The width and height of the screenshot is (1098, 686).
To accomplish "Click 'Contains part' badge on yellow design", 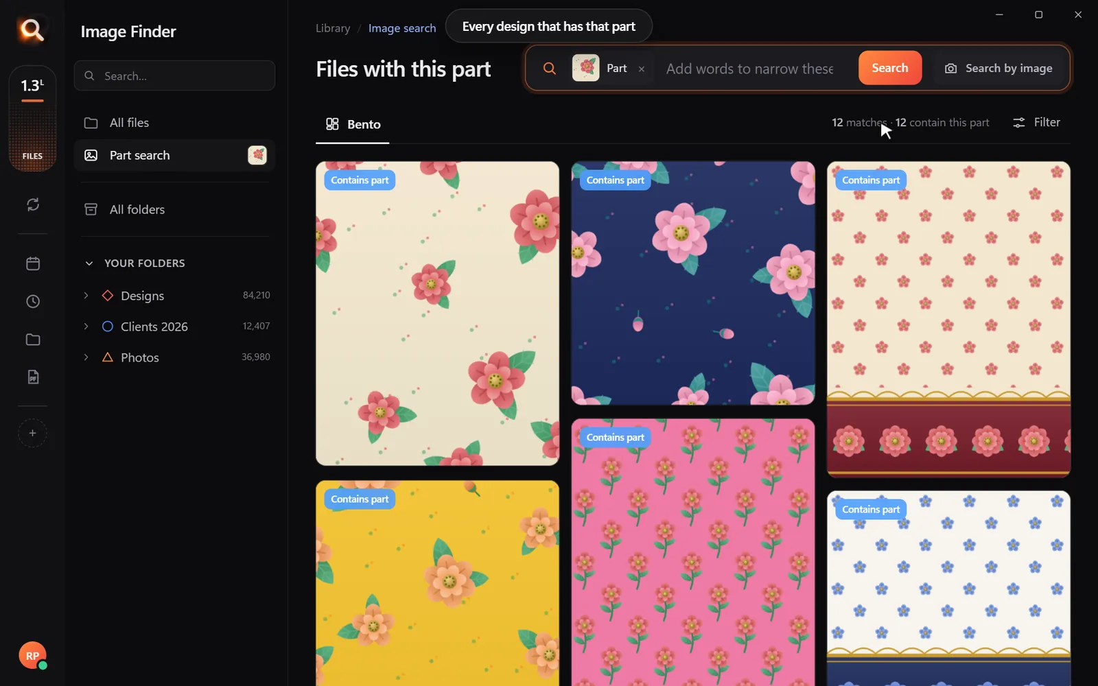I will (360, 499).
